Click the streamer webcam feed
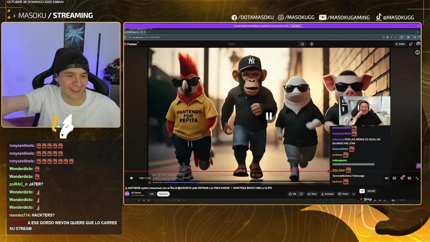430x242 pixels. [x=61, y=75]
